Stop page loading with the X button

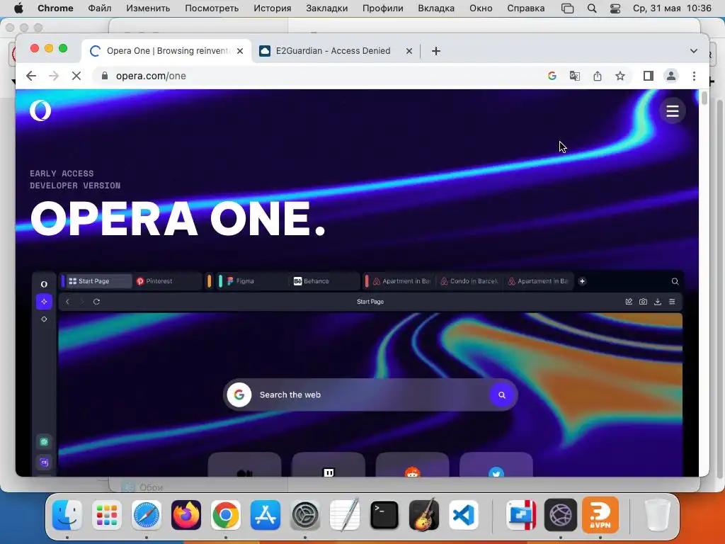point(76,76)
